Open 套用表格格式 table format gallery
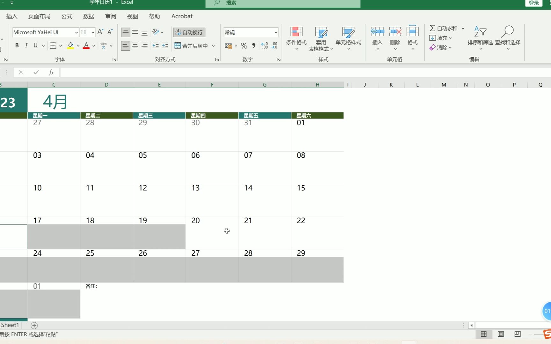 [321, 38]
